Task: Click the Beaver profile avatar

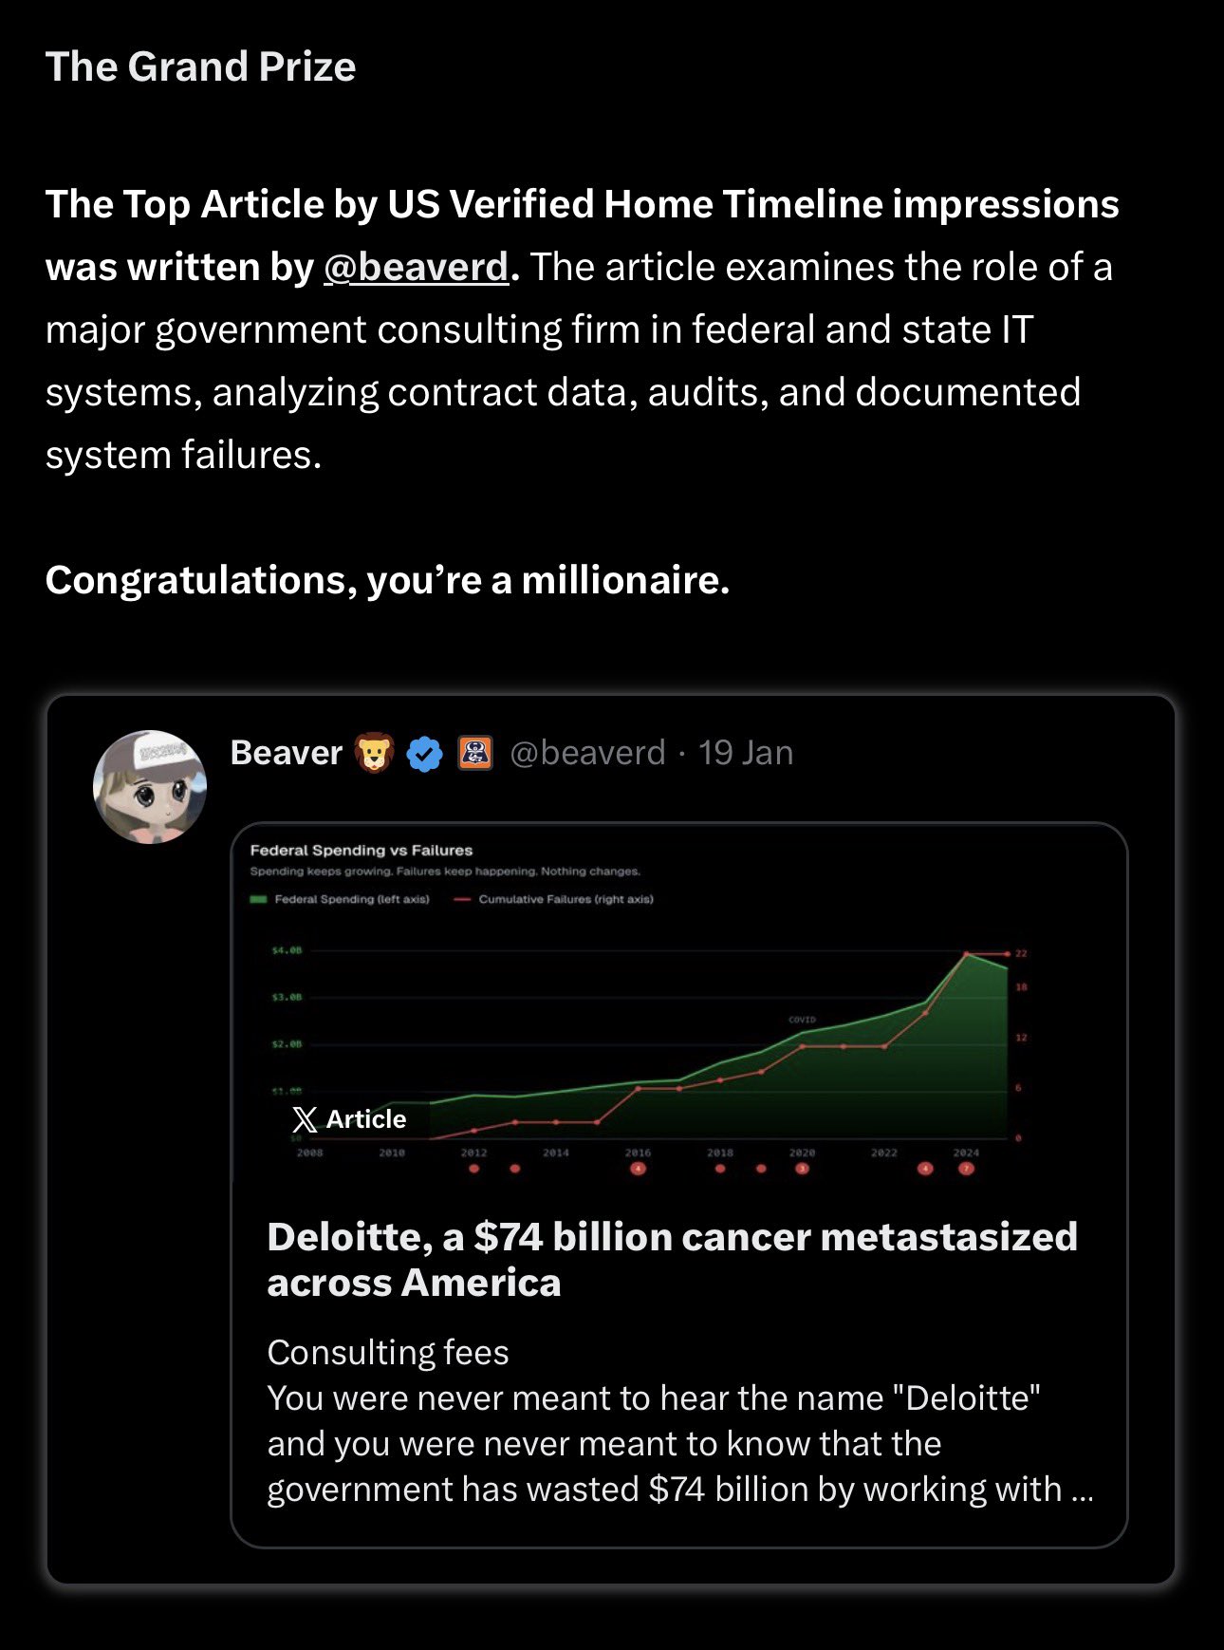Action: point(150,787)
